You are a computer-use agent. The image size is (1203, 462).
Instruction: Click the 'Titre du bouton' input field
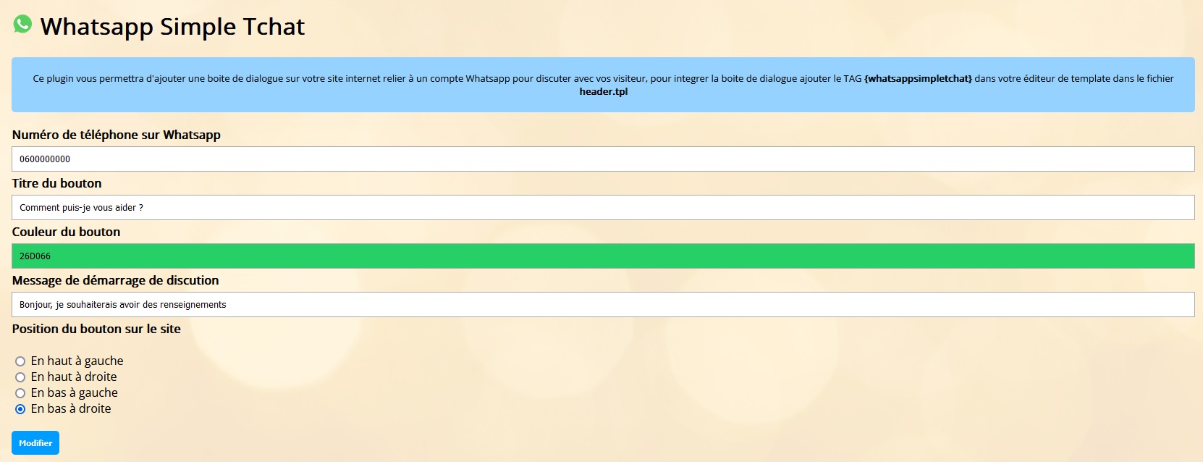click(603, 207)
